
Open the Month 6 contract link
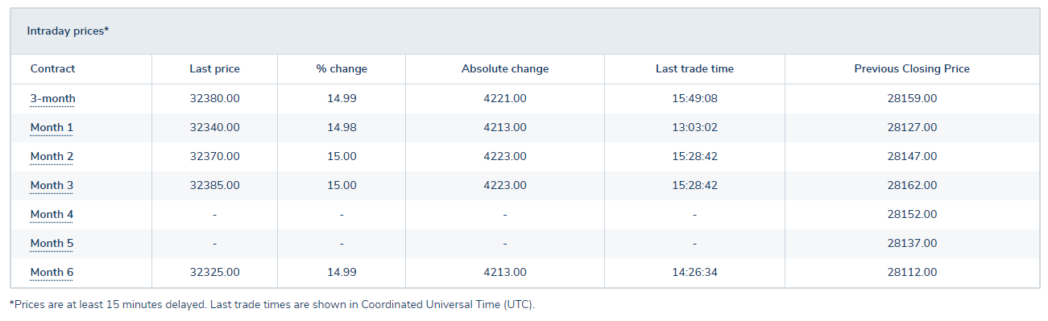point(52,272)
